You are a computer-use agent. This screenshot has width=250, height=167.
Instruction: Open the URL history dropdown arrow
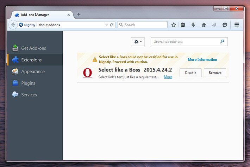click(106, 25)
